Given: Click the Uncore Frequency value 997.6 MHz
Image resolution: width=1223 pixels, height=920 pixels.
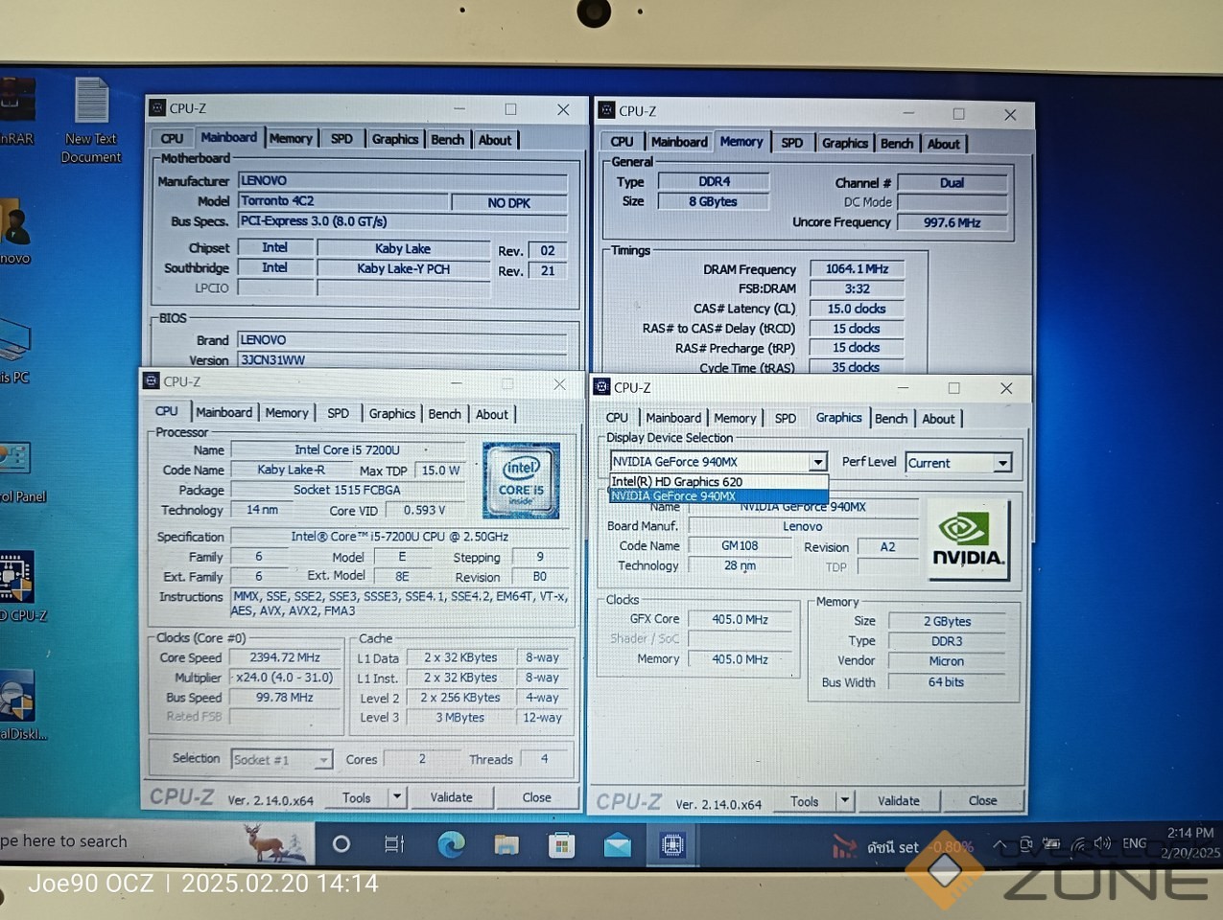Looking at the screenshot, I should pyautogui.click(x=952, y=222).
